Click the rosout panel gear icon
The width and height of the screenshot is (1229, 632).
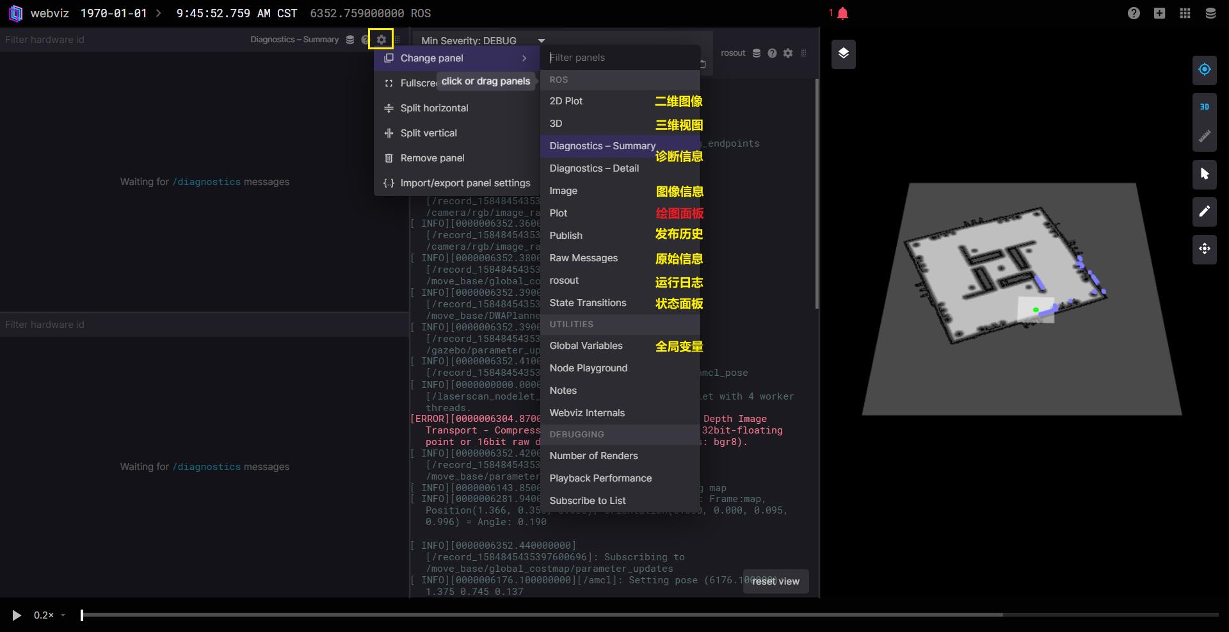(x=788, y=53)
